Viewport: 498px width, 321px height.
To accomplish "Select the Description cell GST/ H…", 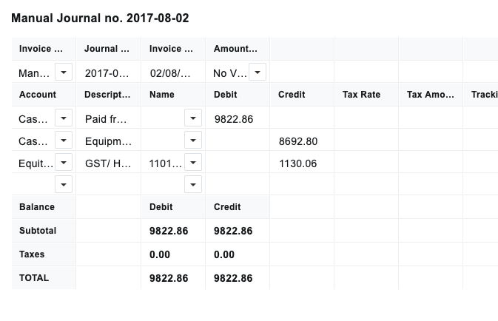I will (109, 163).
